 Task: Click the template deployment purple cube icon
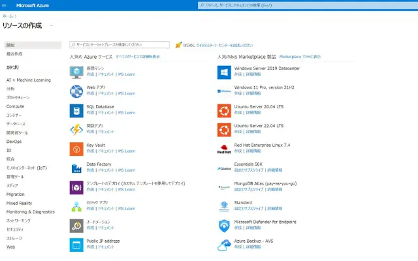pyautogui.click(x=76, y=187)
